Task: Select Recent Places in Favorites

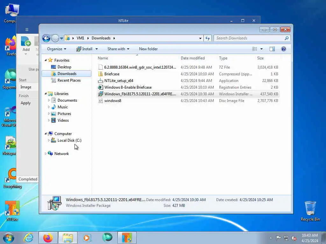Action: coord(69,80)
